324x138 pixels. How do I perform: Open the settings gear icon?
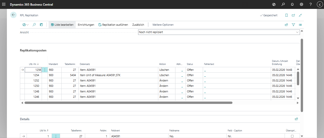click(x=301, y=4)
